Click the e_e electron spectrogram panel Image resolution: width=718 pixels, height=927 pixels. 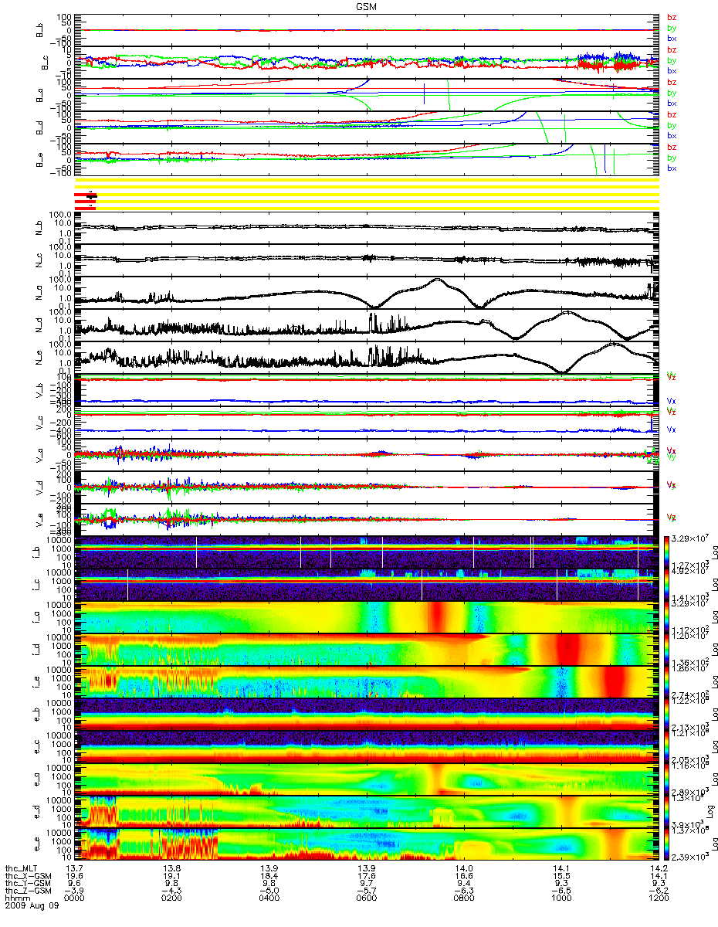[367, 844]
